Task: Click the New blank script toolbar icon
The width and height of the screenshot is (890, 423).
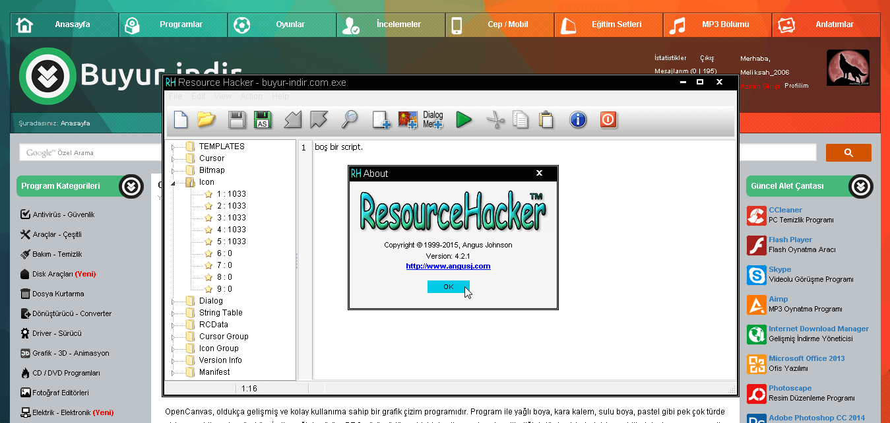Action: coord(181,119)
